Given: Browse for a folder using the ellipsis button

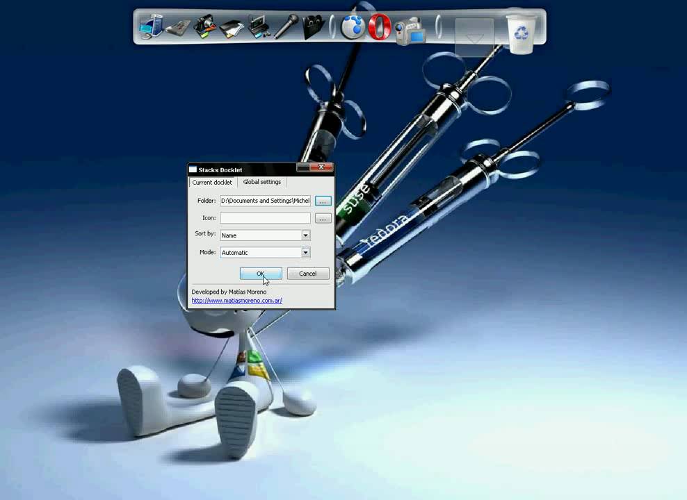Looking at the screenshot, I should (322, 201).
